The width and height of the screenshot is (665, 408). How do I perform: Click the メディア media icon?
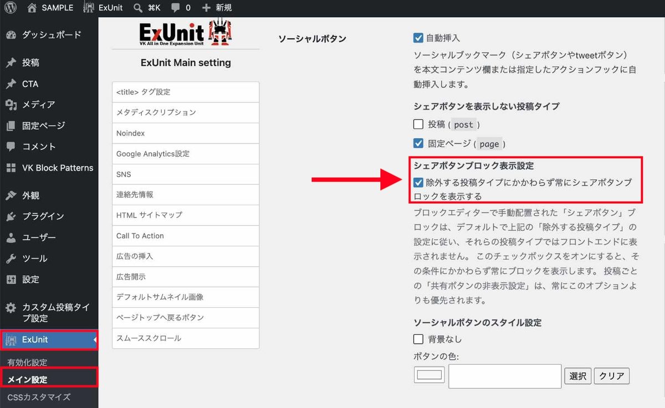11,105
